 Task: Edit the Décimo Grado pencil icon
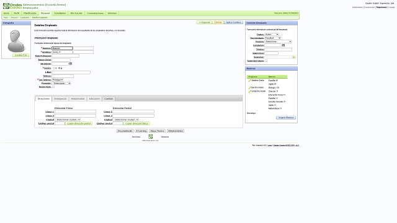[249, 88]
